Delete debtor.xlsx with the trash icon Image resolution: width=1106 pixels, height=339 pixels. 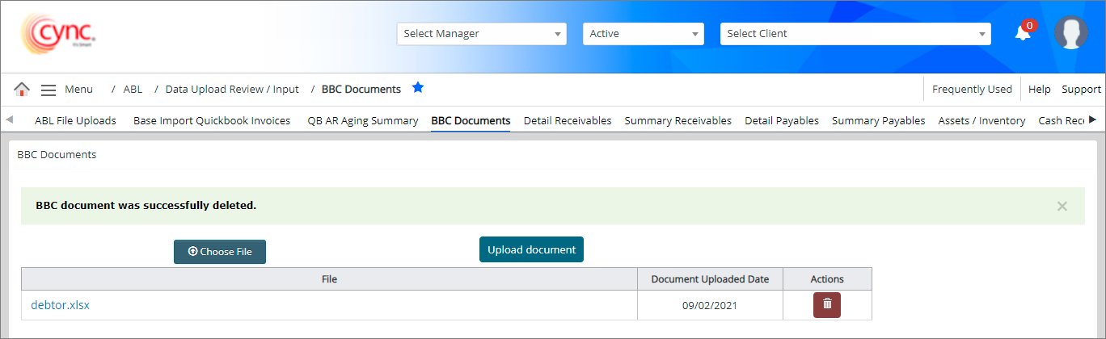pyautogui.click(x=826, y=304)
